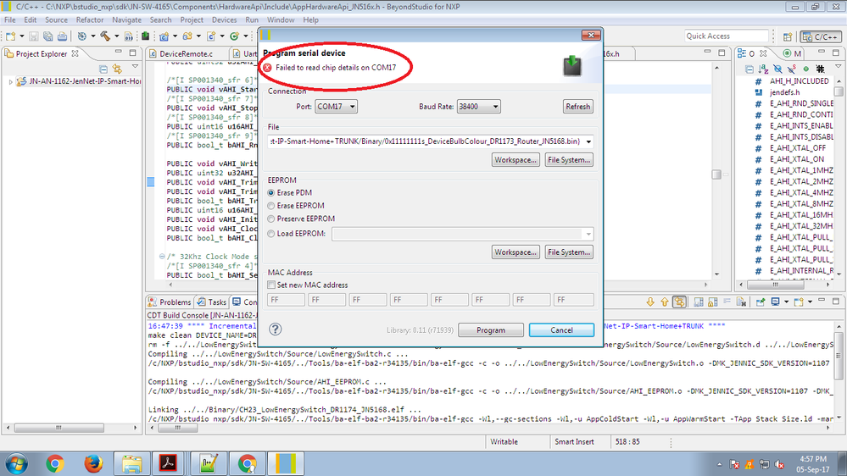Switch to the Problems tab

click(x=170, y=302)
